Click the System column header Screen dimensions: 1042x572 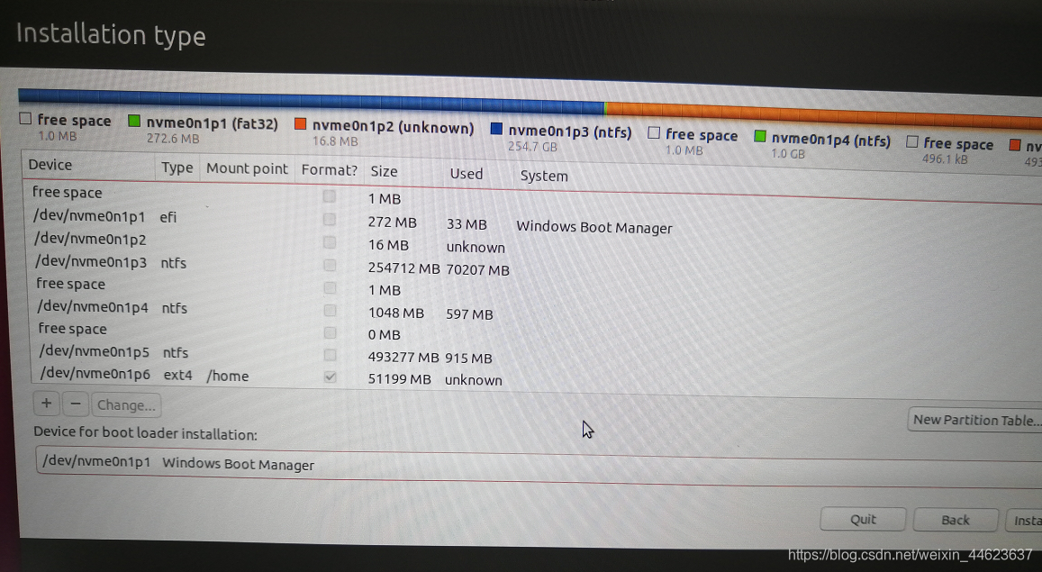(x=544, y=176)
